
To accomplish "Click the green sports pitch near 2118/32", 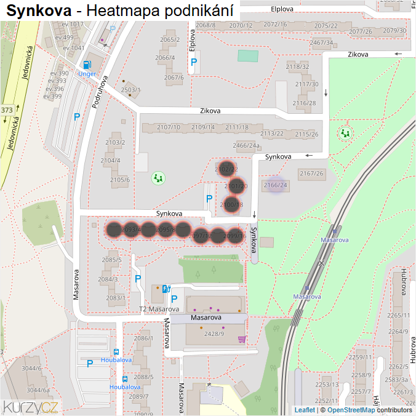I will click(x=248, y=56).
